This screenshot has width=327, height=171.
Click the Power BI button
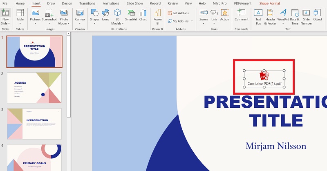coord(158,17)
